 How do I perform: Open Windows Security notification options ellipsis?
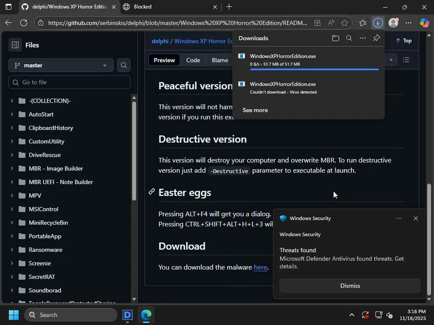tap(398, 218)
